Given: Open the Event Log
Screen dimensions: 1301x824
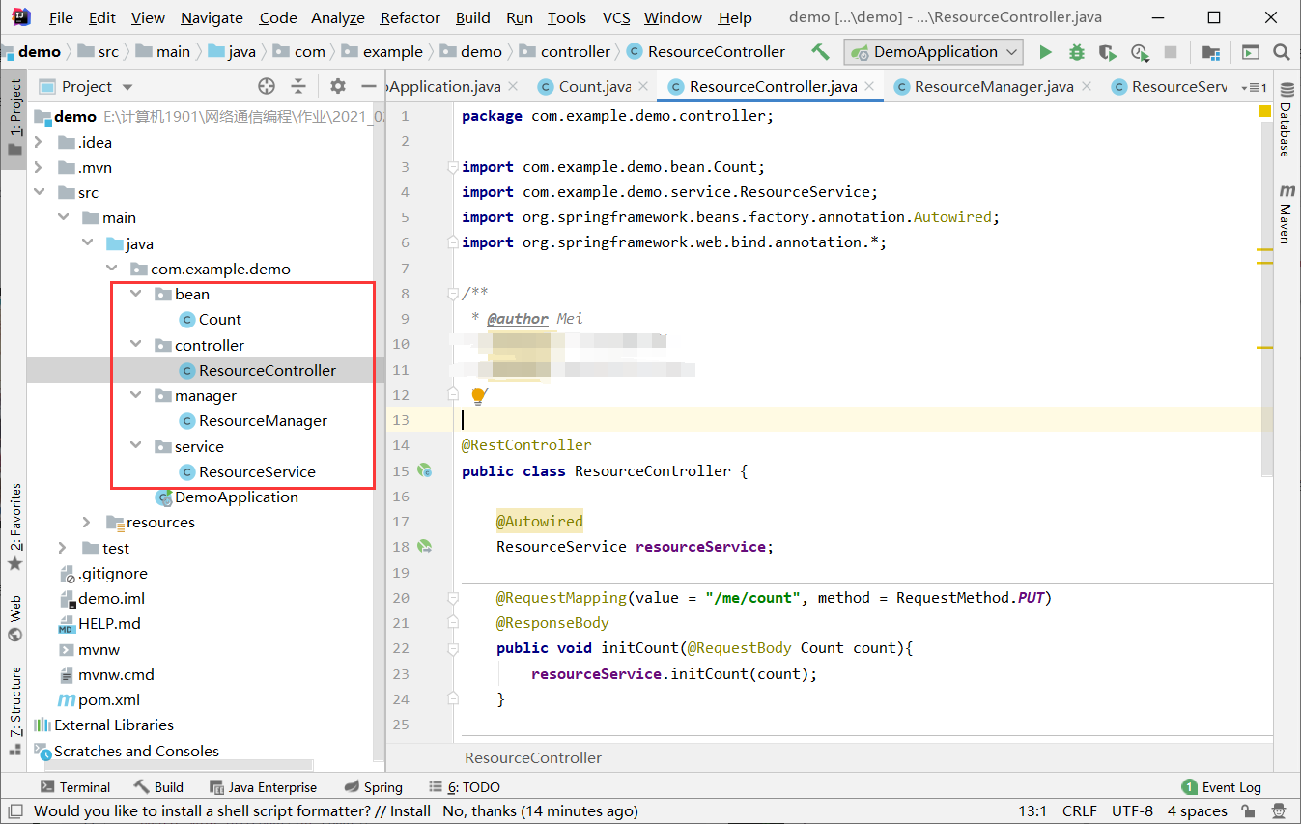Looking at the screenshot, I should (x=1222, y=787).
